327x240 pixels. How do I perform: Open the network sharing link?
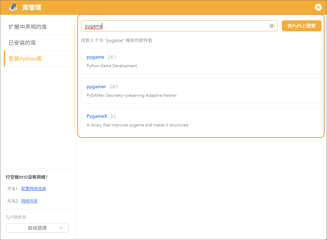(29, 201)
